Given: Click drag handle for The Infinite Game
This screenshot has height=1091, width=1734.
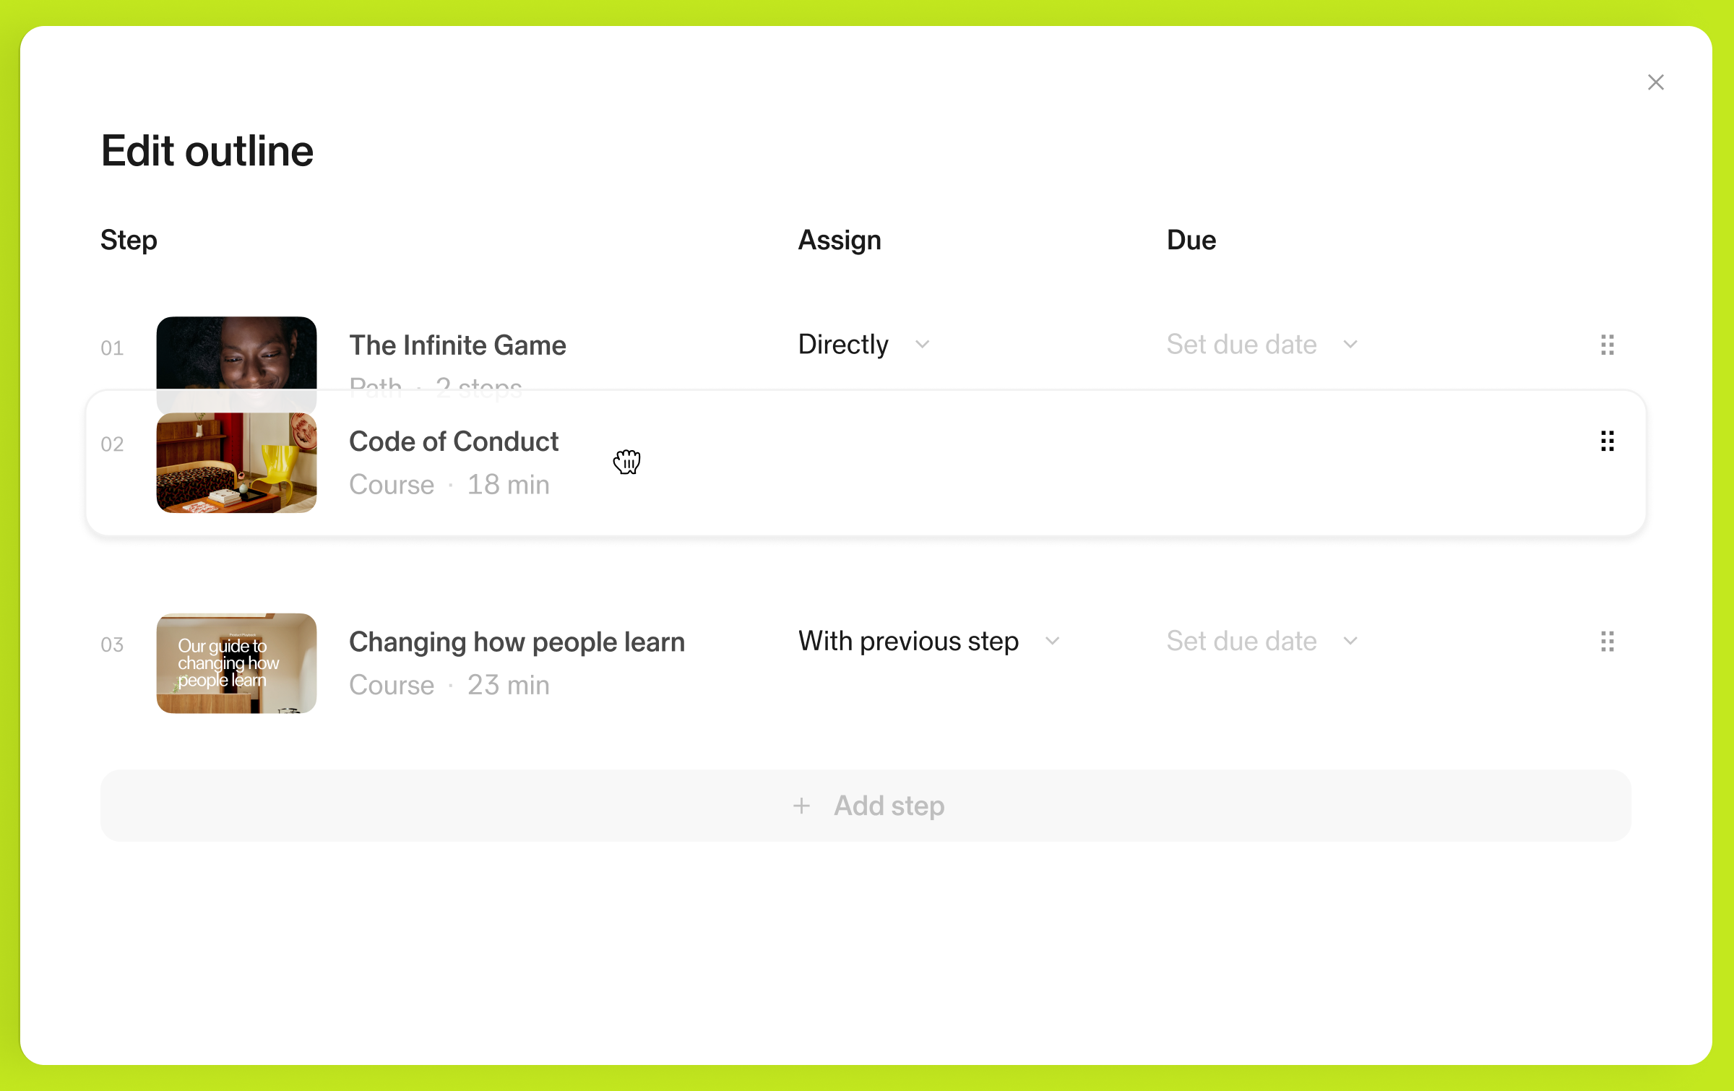Looking at the screenshot, I should pos(1607,345).
